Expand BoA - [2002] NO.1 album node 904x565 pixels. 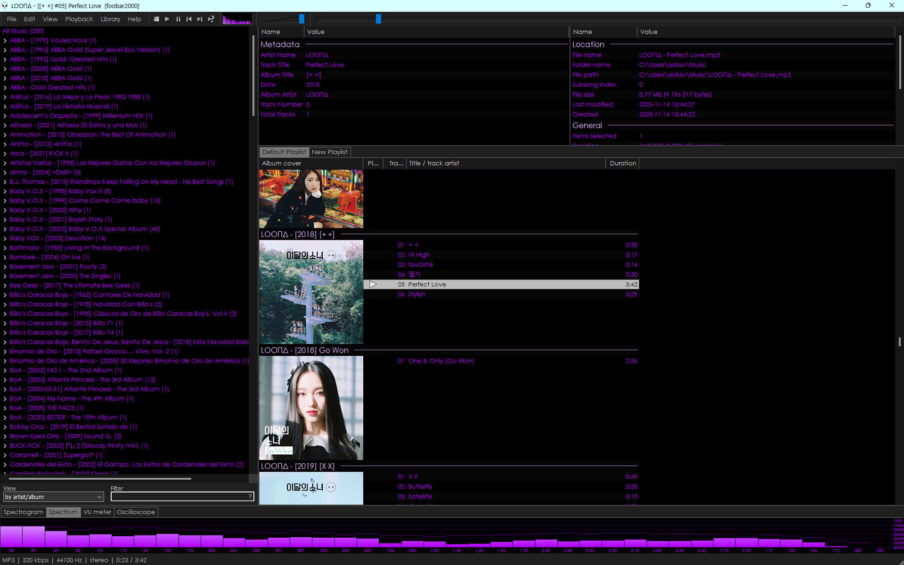(5, 370)
